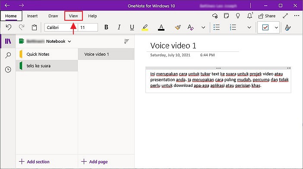Apply bold formatting
The height and width of the screenshot is (169, 303).
click(x=106, y=27)
